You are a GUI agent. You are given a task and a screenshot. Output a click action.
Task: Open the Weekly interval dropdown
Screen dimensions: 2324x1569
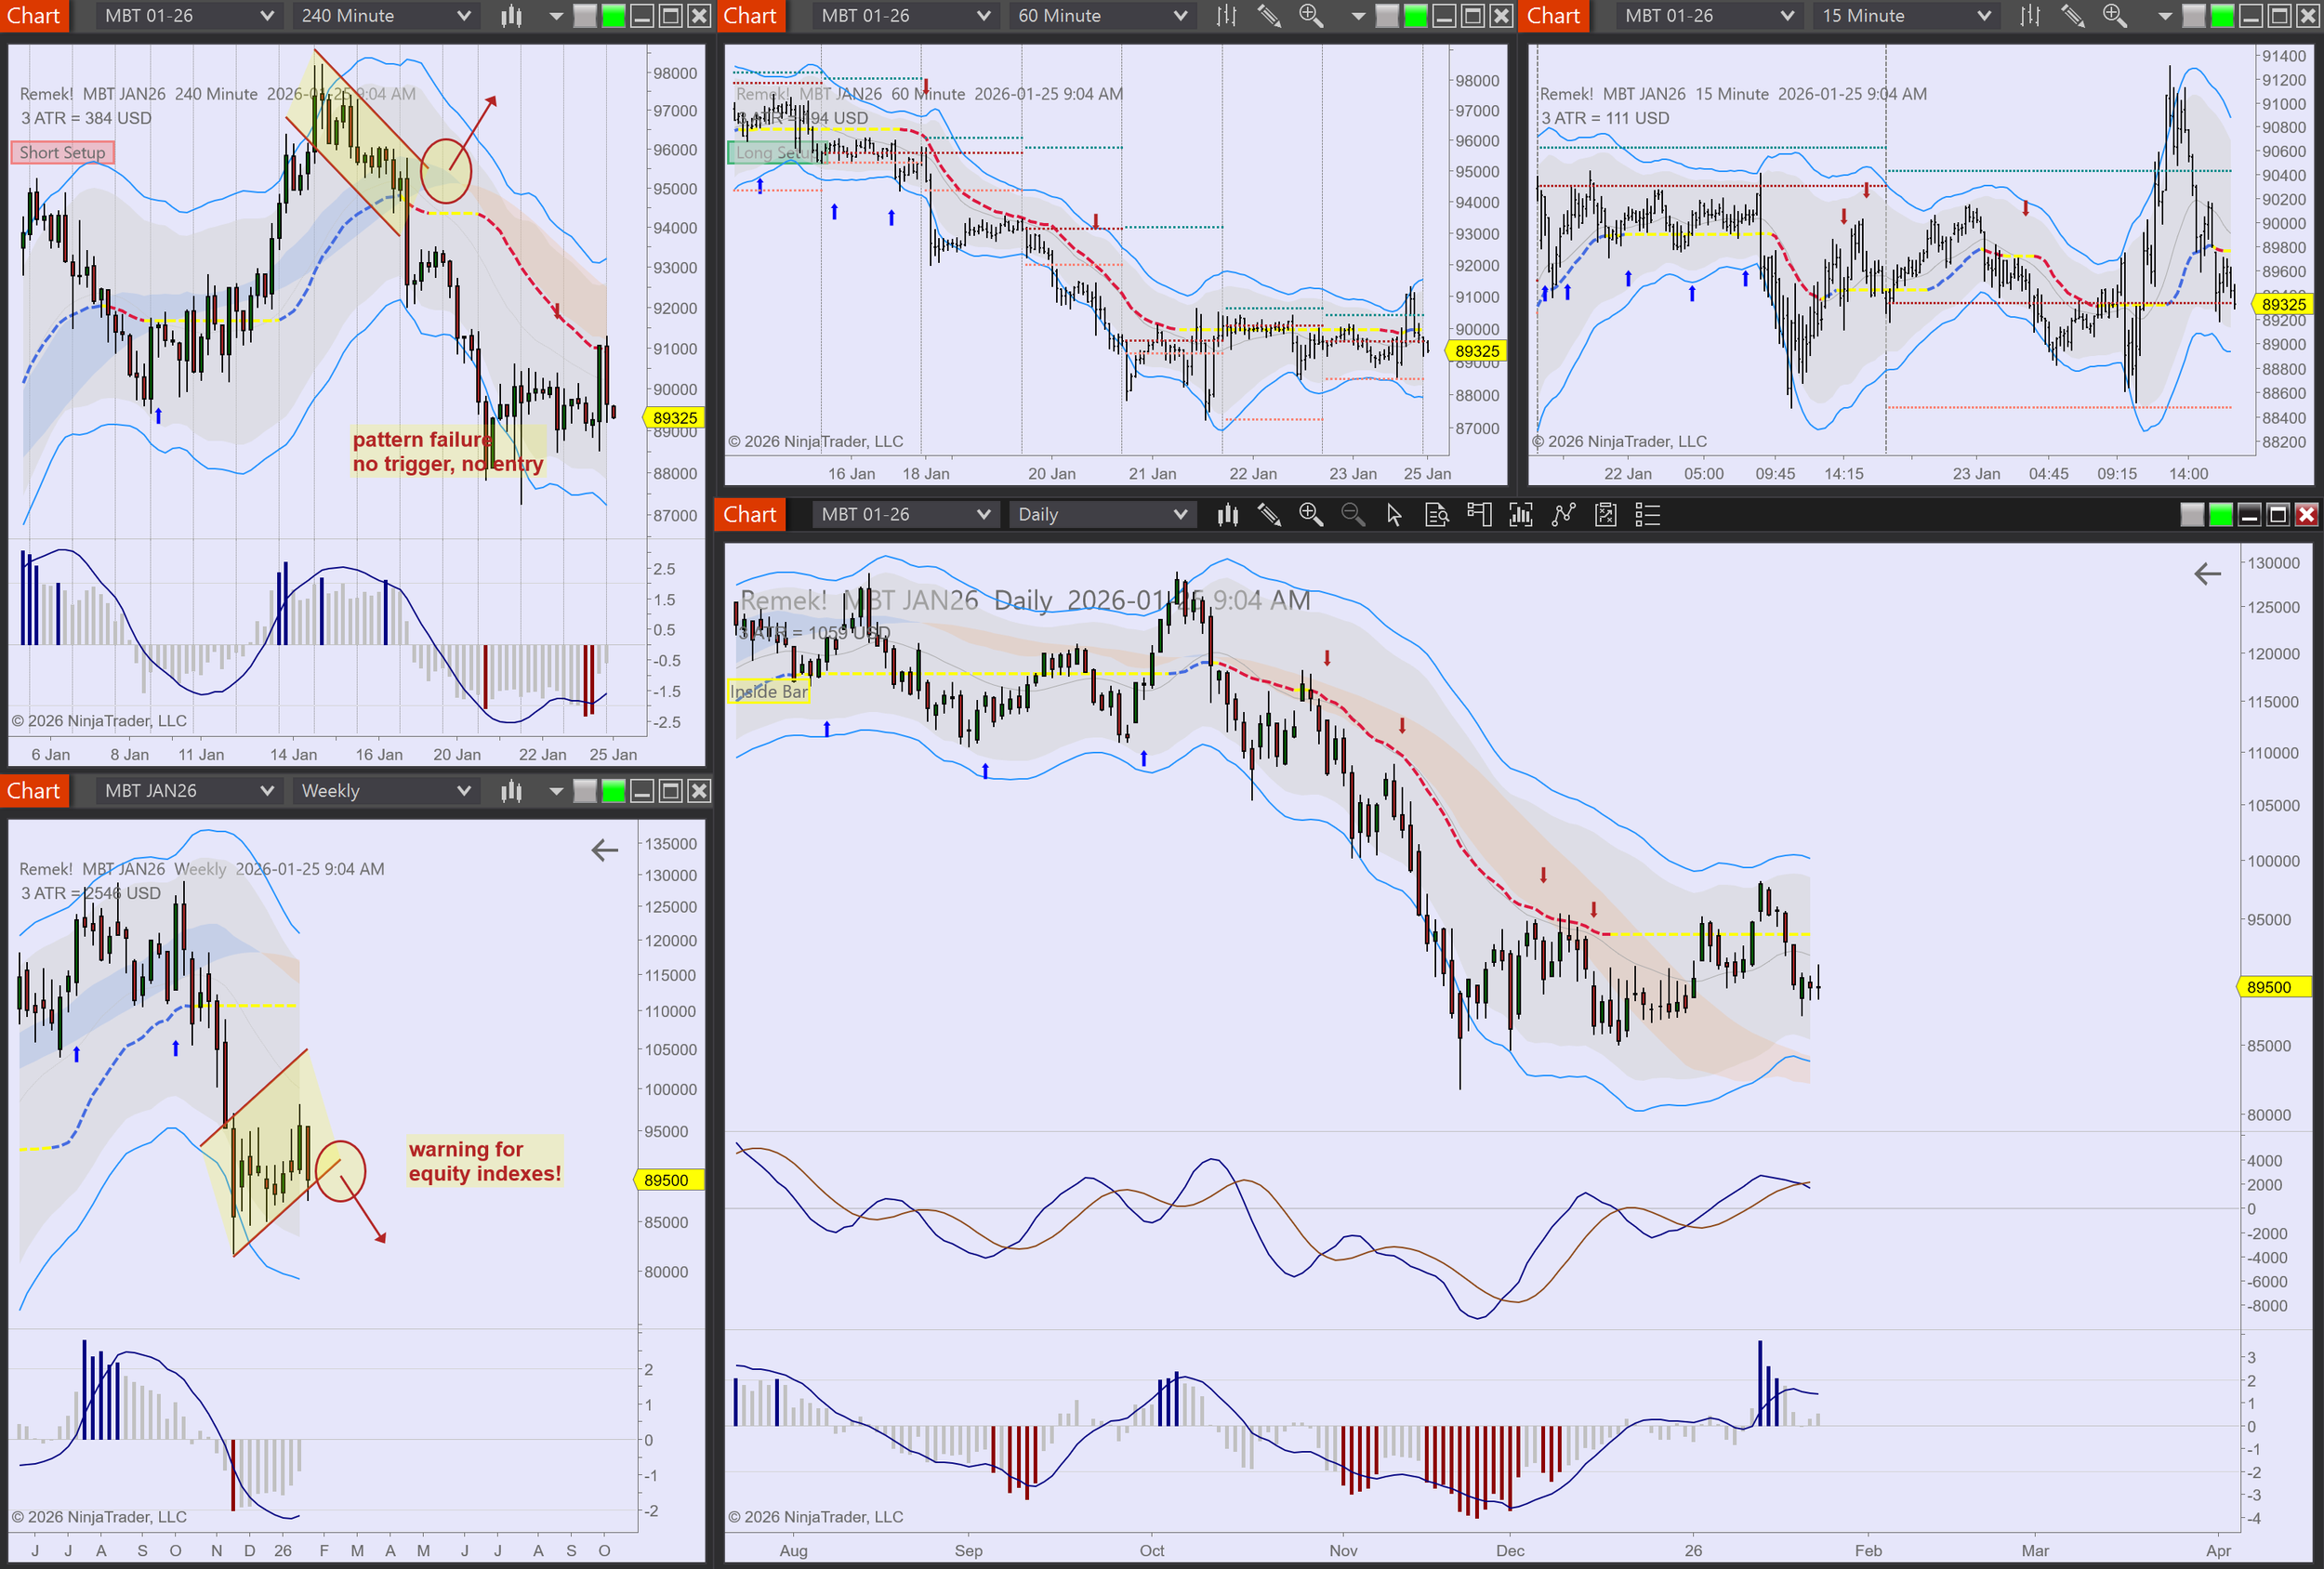click(384, 791)
